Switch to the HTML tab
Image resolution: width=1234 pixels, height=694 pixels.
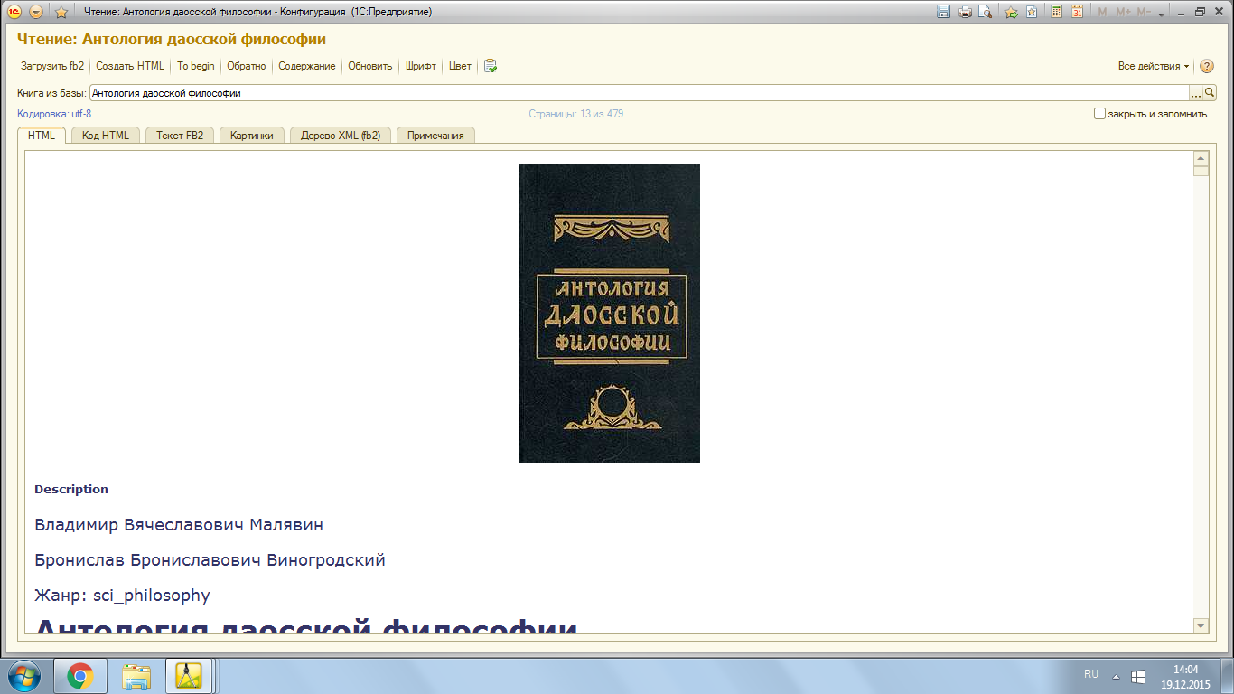click(x=42, y=135)
